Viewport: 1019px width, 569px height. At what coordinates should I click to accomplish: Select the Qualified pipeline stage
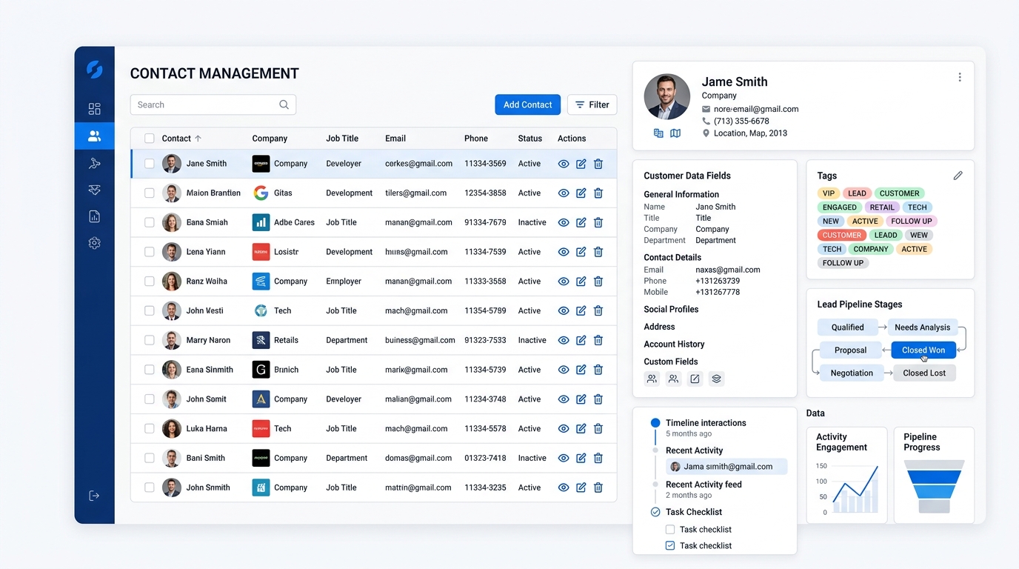847,327
